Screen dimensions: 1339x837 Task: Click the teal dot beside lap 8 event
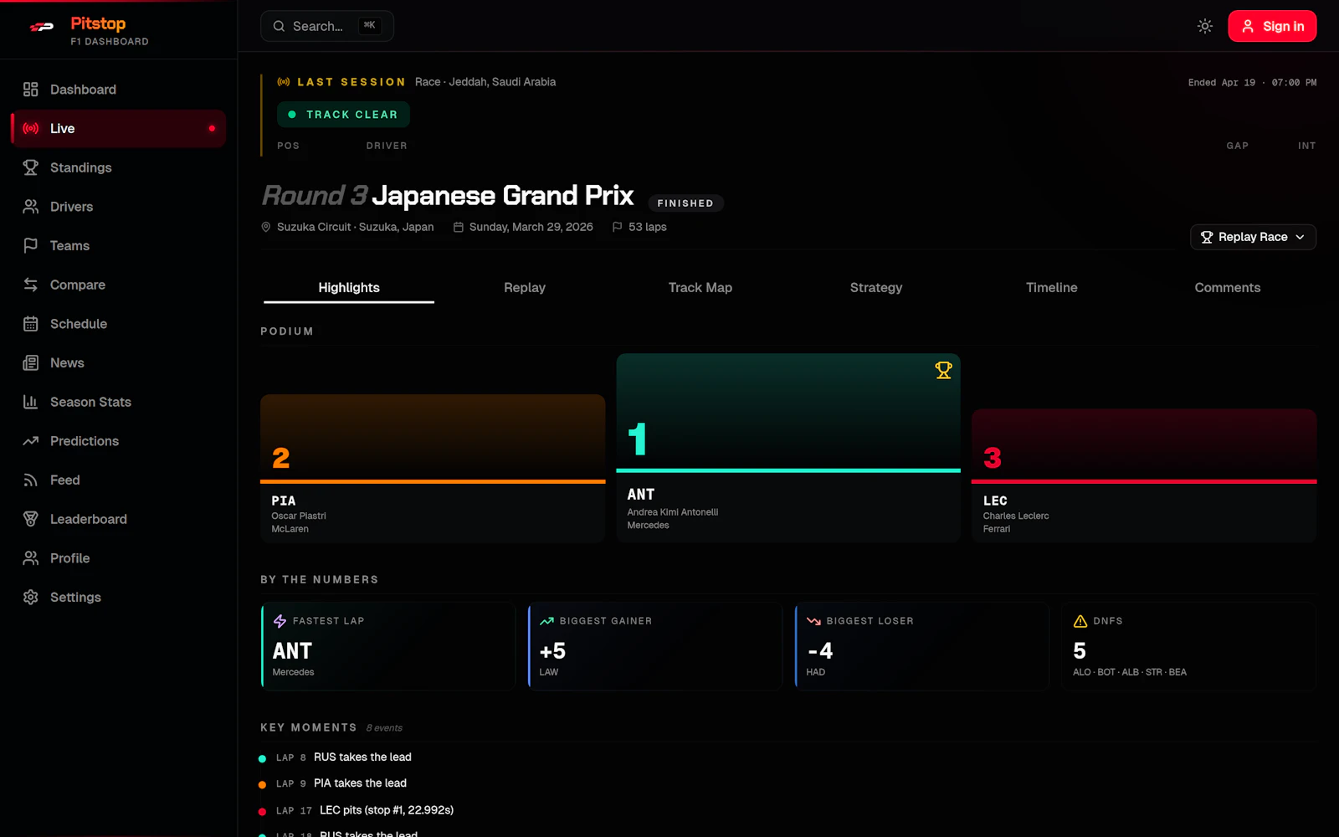point(262,758)
